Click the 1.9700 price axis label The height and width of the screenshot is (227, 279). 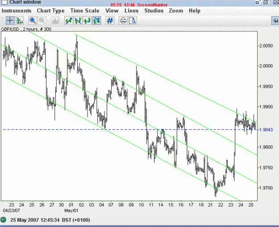pos(266,188)
